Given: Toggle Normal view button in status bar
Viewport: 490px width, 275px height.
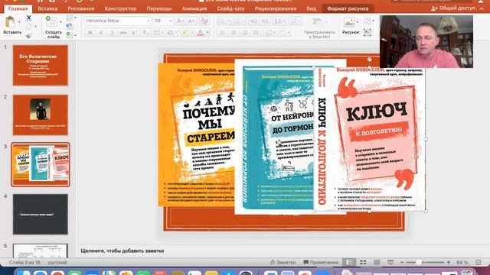Looking at the screenshot, I should [x=349, y=262].
